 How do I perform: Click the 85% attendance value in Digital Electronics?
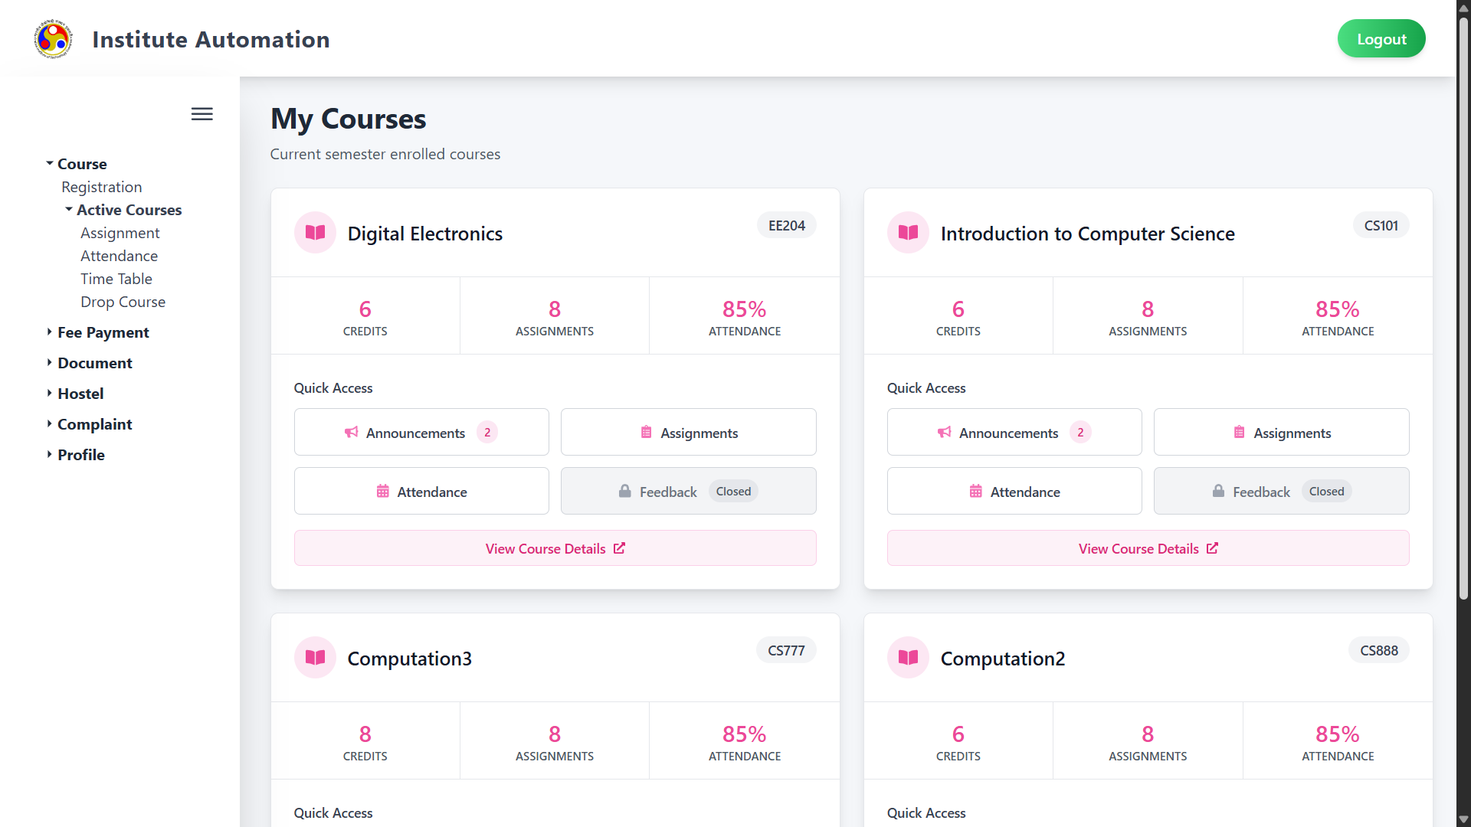745,309
